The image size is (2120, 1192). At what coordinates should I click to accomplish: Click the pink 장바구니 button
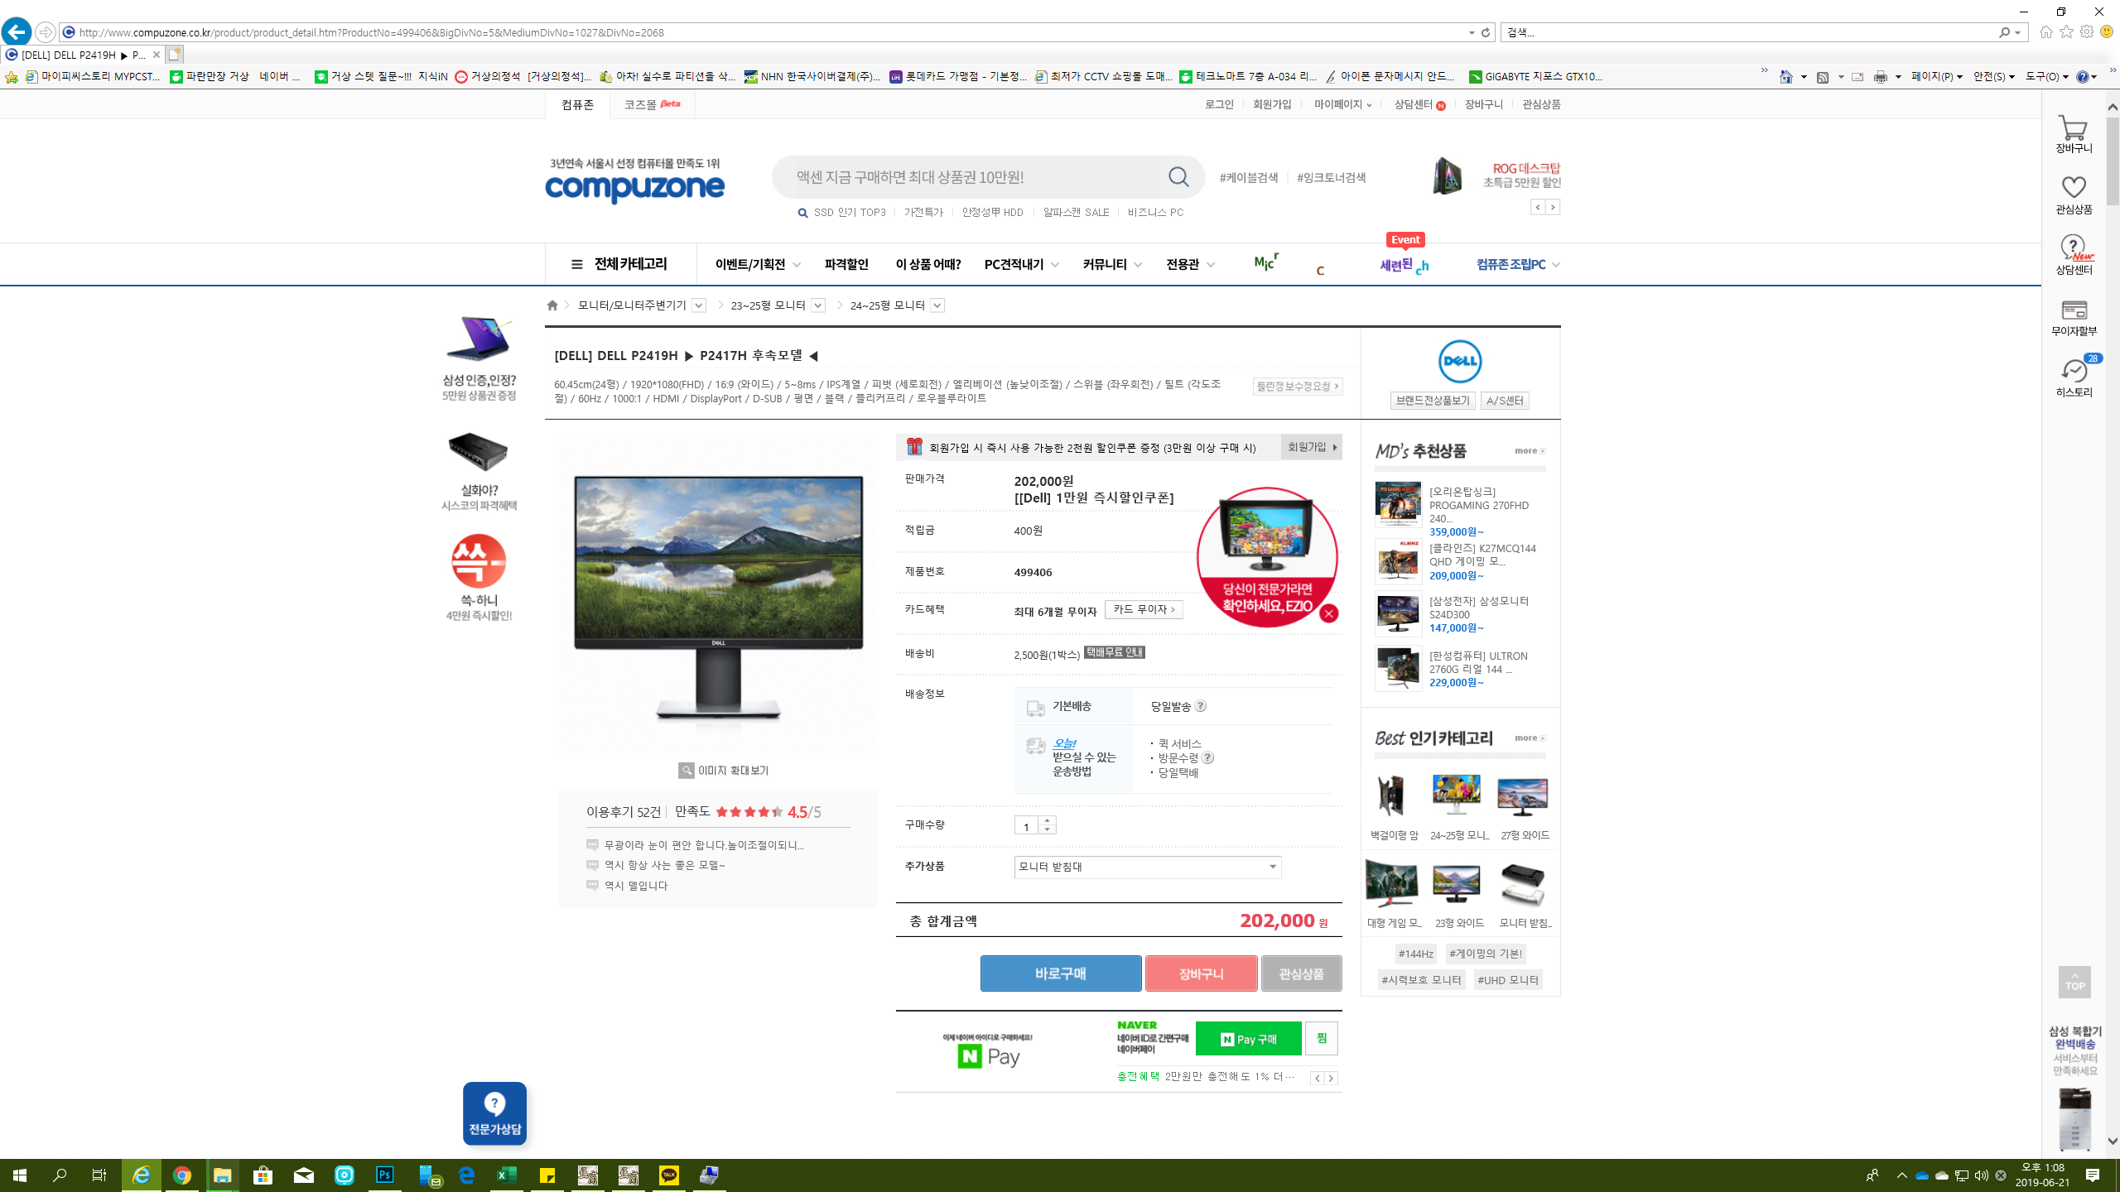pos(1201,973)
